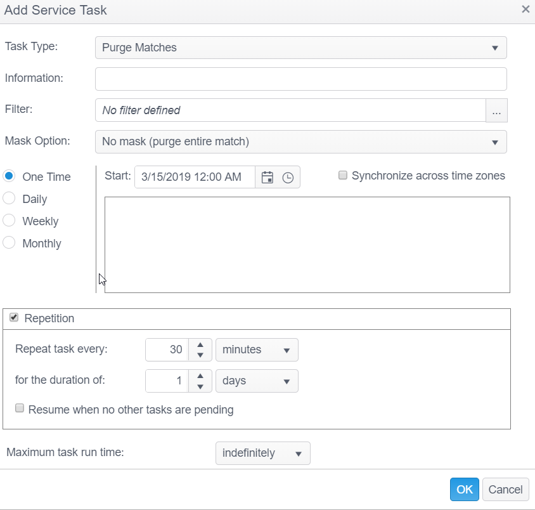Open the clock time picker icon
The width and height of the screenshot is (535, 510).
coord(288,178)
